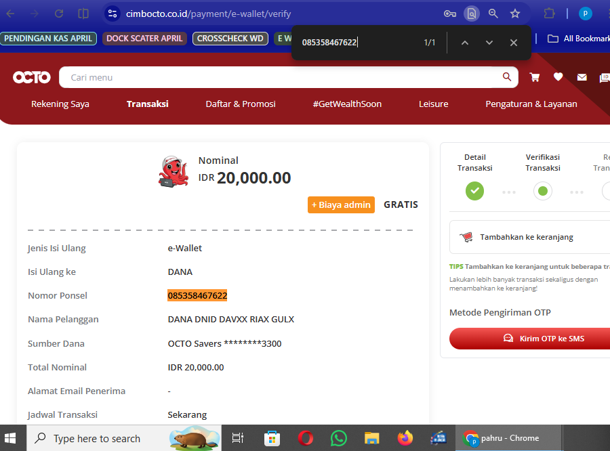Screen dimensions: 610x451
Task: Open the side panel icon next to reload
Action: coord(83,14)
